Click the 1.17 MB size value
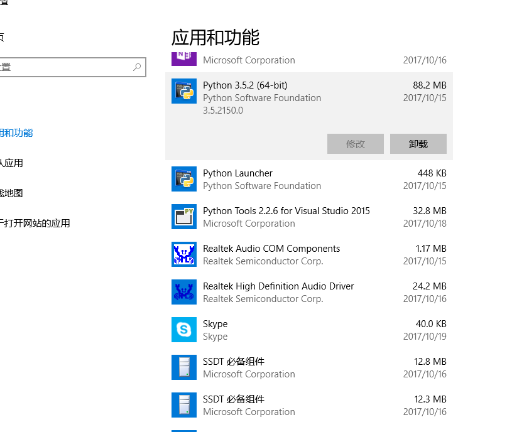Image resolution: width=507 pixels, height=432 pixels. tap(431, 249)
